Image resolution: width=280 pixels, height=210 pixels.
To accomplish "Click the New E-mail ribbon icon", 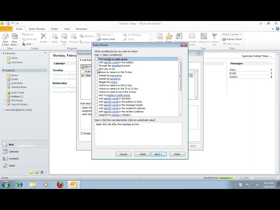I will pyautogui.click(x=5, y=39).
